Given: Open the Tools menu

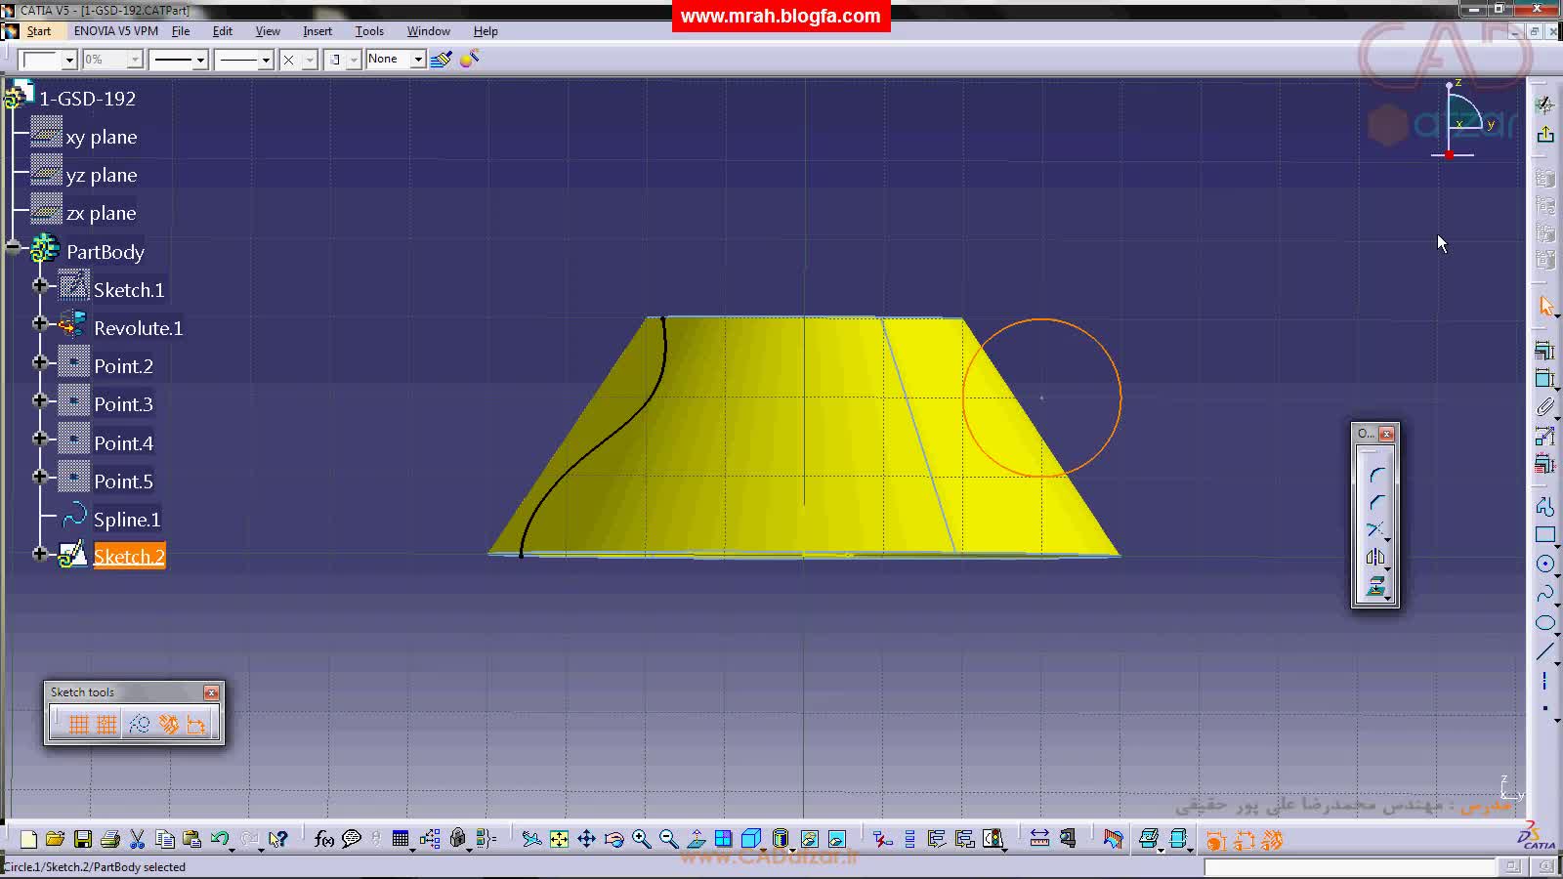Looking at the screenshot, I should tap(369, 31).
